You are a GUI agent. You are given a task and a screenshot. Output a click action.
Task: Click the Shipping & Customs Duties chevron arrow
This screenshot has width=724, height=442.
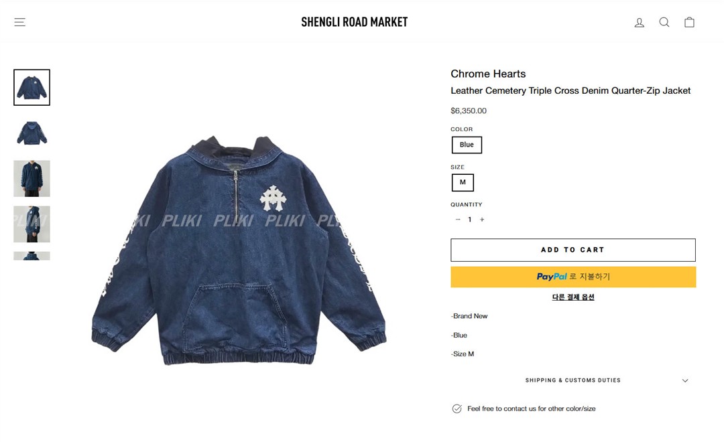[685, 380]
